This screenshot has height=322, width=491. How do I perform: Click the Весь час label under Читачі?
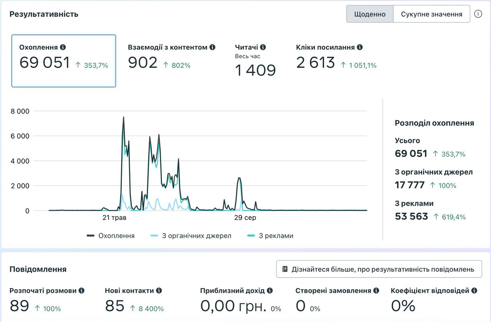pyautogui.click(x=248, y=56)
